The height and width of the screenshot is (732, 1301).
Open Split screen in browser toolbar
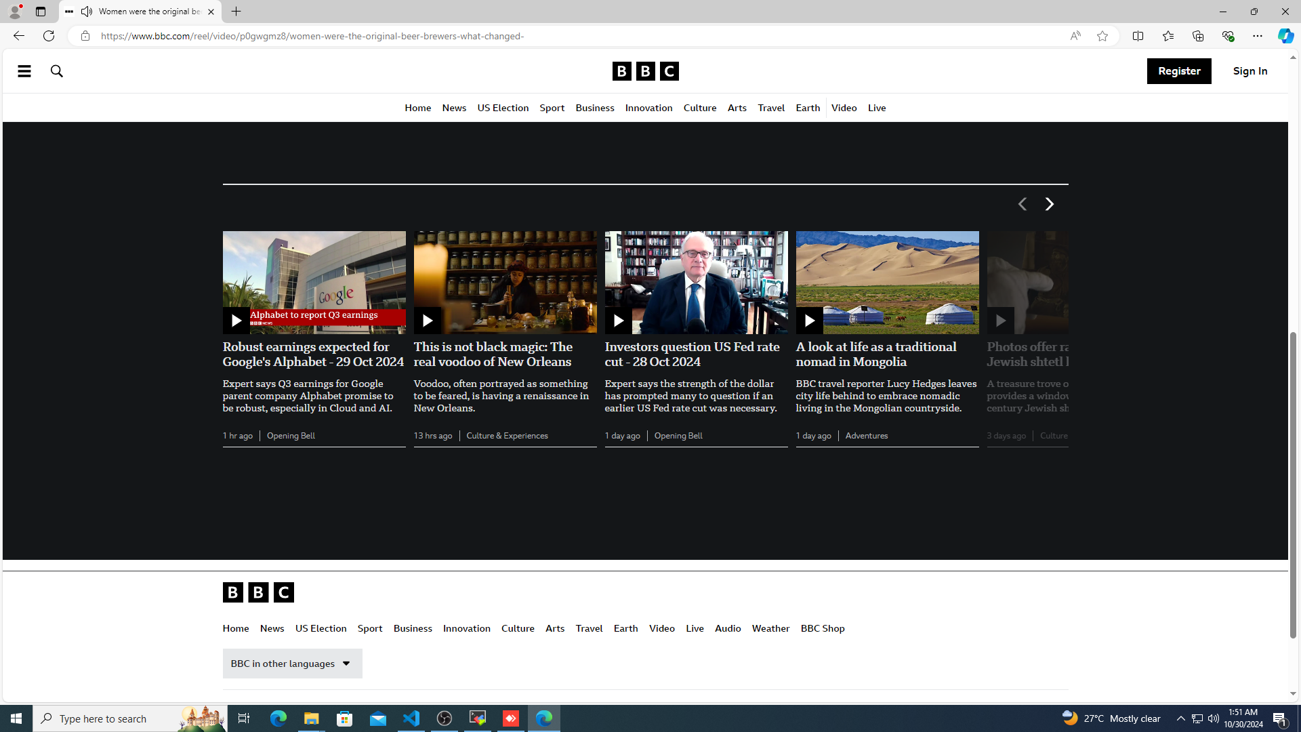1138,36
